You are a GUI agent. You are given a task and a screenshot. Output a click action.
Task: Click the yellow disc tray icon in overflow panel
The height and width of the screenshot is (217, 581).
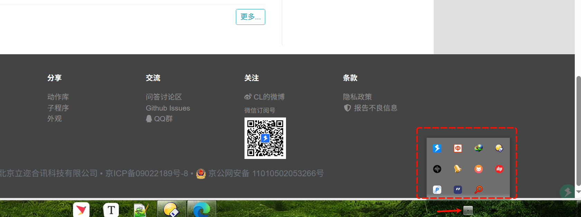tap(499, 148)
